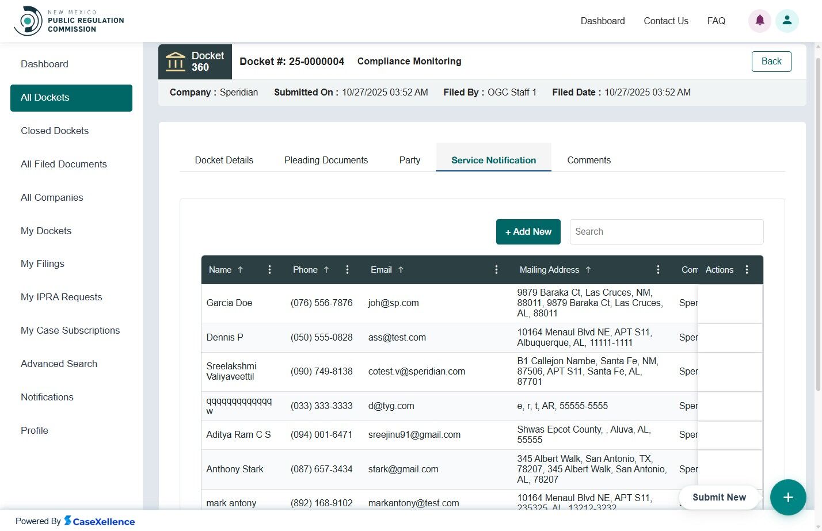Viewport: 822px width, 531px height.
Task: Sort by Phone arrow icon
Action: (x=326, y=270)
